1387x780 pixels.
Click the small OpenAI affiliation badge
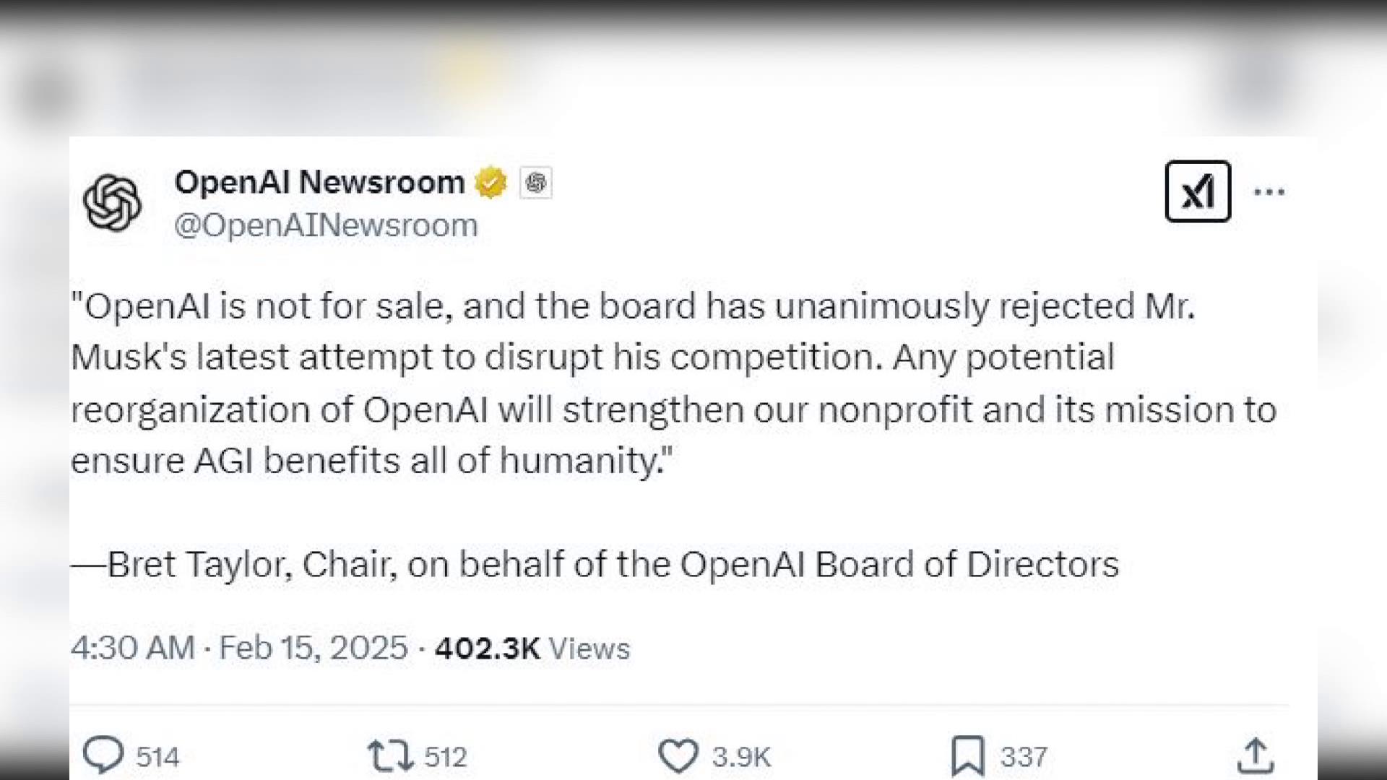click(535, 183)
